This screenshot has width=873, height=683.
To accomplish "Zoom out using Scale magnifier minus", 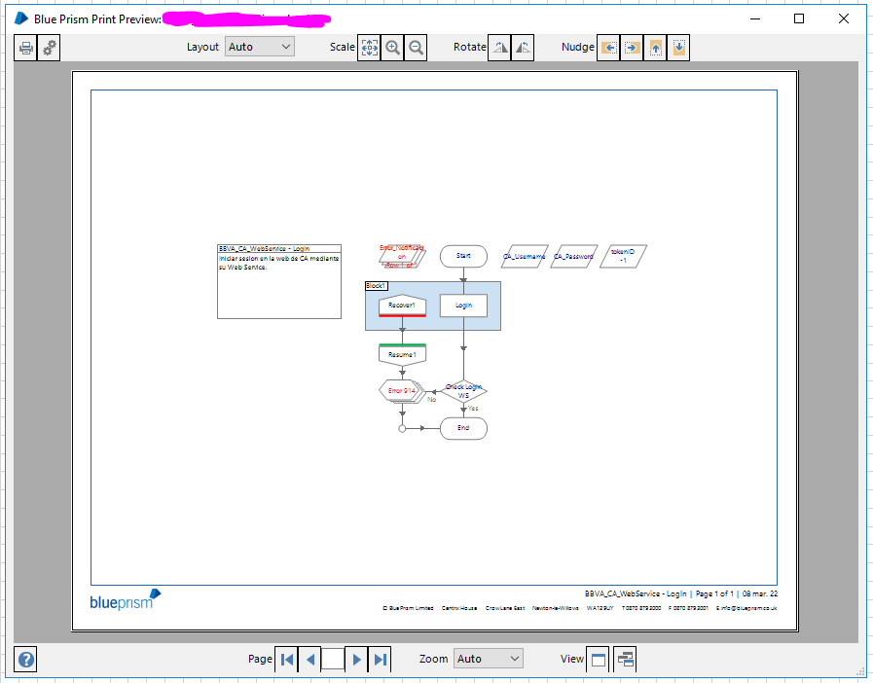I will tap(416, 48).
